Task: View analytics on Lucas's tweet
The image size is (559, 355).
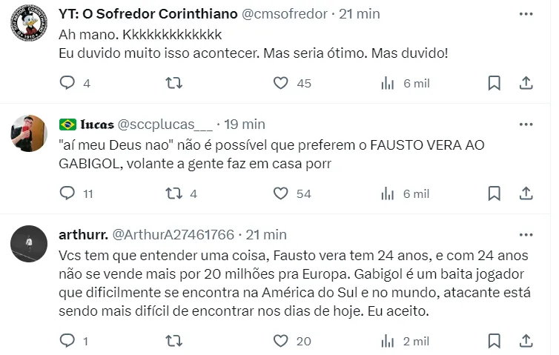Action: [388, 193]
